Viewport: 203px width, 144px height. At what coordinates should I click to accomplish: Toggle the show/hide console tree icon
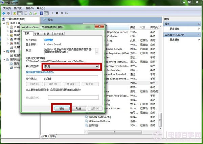tap(20, 13)
